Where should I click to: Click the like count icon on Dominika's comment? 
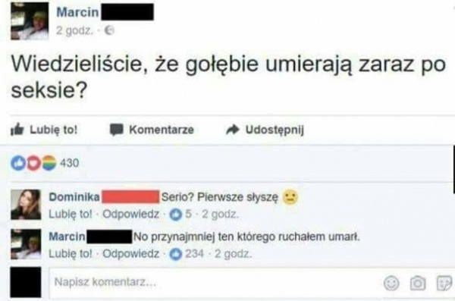pyautogui.click(x=176, y=215)
